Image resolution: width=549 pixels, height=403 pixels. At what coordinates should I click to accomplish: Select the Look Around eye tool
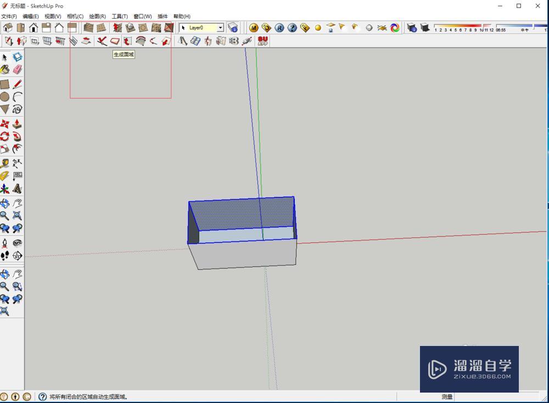tap(17, 243)
